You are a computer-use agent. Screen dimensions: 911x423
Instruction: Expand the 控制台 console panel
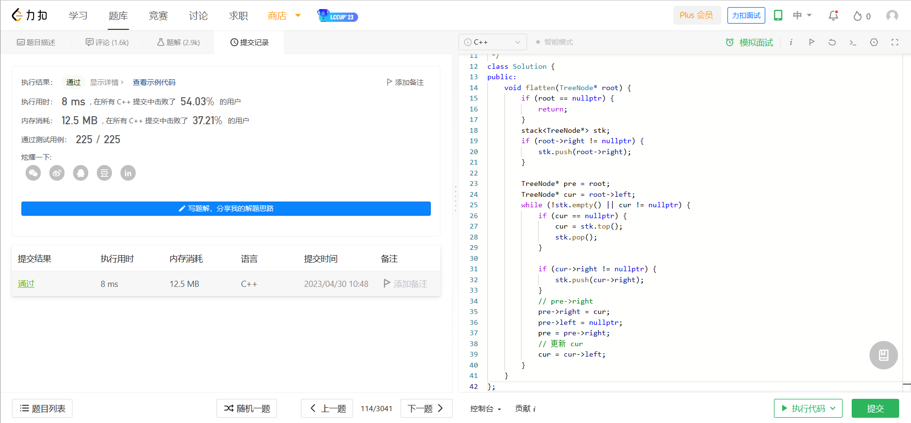click(485, 409)
